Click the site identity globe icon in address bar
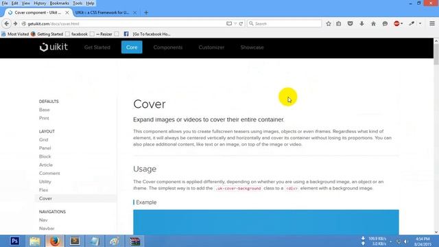The image size is (439, 247). pos(24,24)
